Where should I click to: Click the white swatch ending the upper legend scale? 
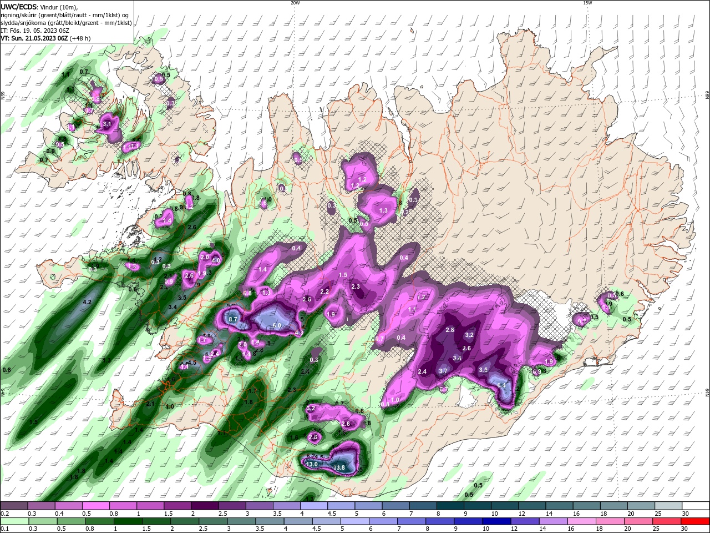(696, 506)
